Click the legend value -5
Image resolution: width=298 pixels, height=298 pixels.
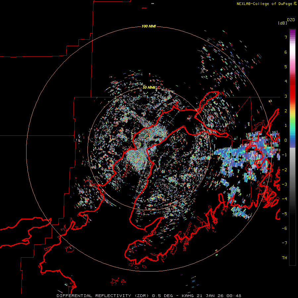point(284,214)
